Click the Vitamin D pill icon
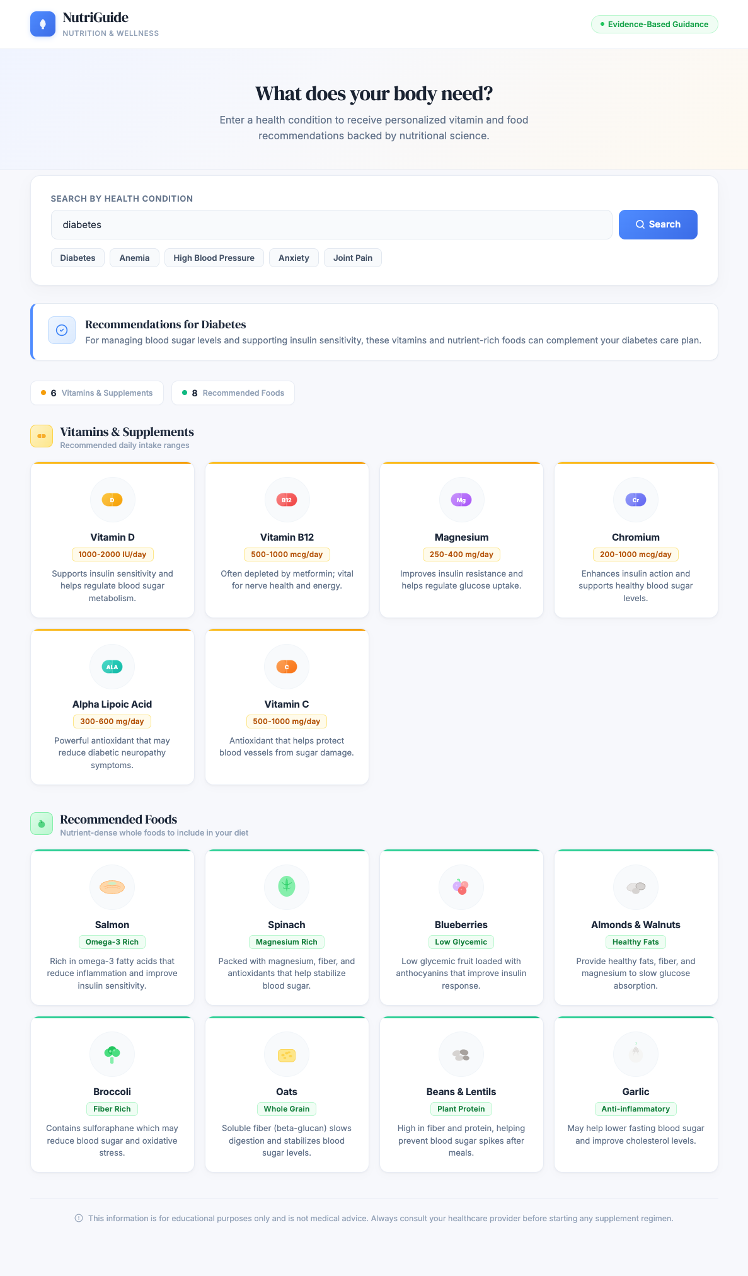The width and height of the screenshot is (748, 1276). tap(112, 500)
